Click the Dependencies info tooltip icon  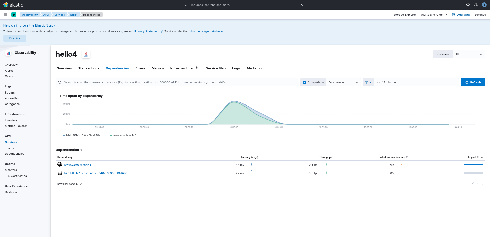[81, 150]
